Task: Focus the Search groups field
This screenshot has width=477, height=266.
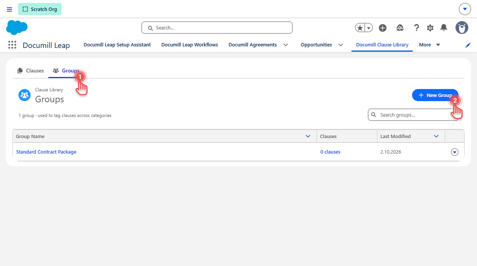Action: 413,115
